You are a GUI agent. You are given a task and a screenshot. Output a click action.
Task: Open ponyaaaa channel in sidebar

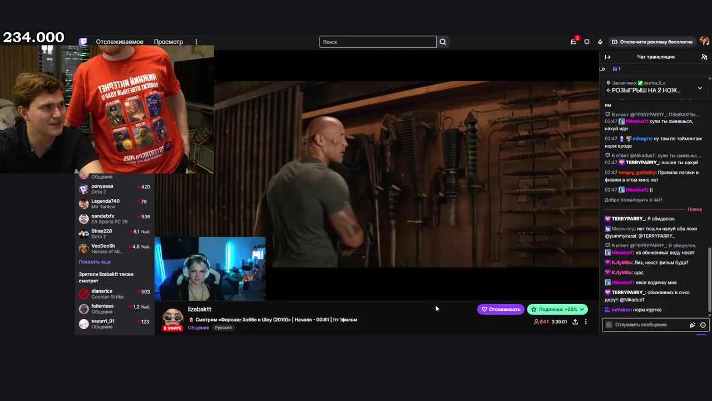(115, 189)
